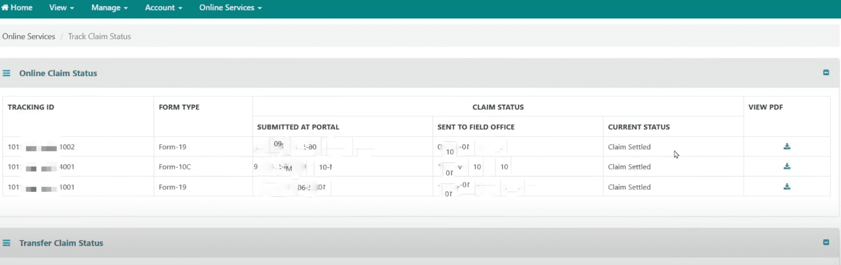Click the Home icon in navbar
841x265 pixels.
click(5, 8)
